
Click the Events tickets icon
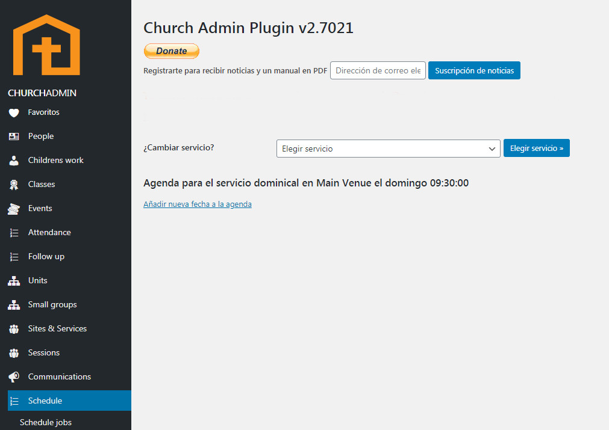(x=14, y=209)
